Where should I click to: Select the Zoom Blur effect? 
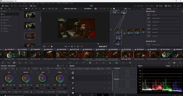(163, 36)
